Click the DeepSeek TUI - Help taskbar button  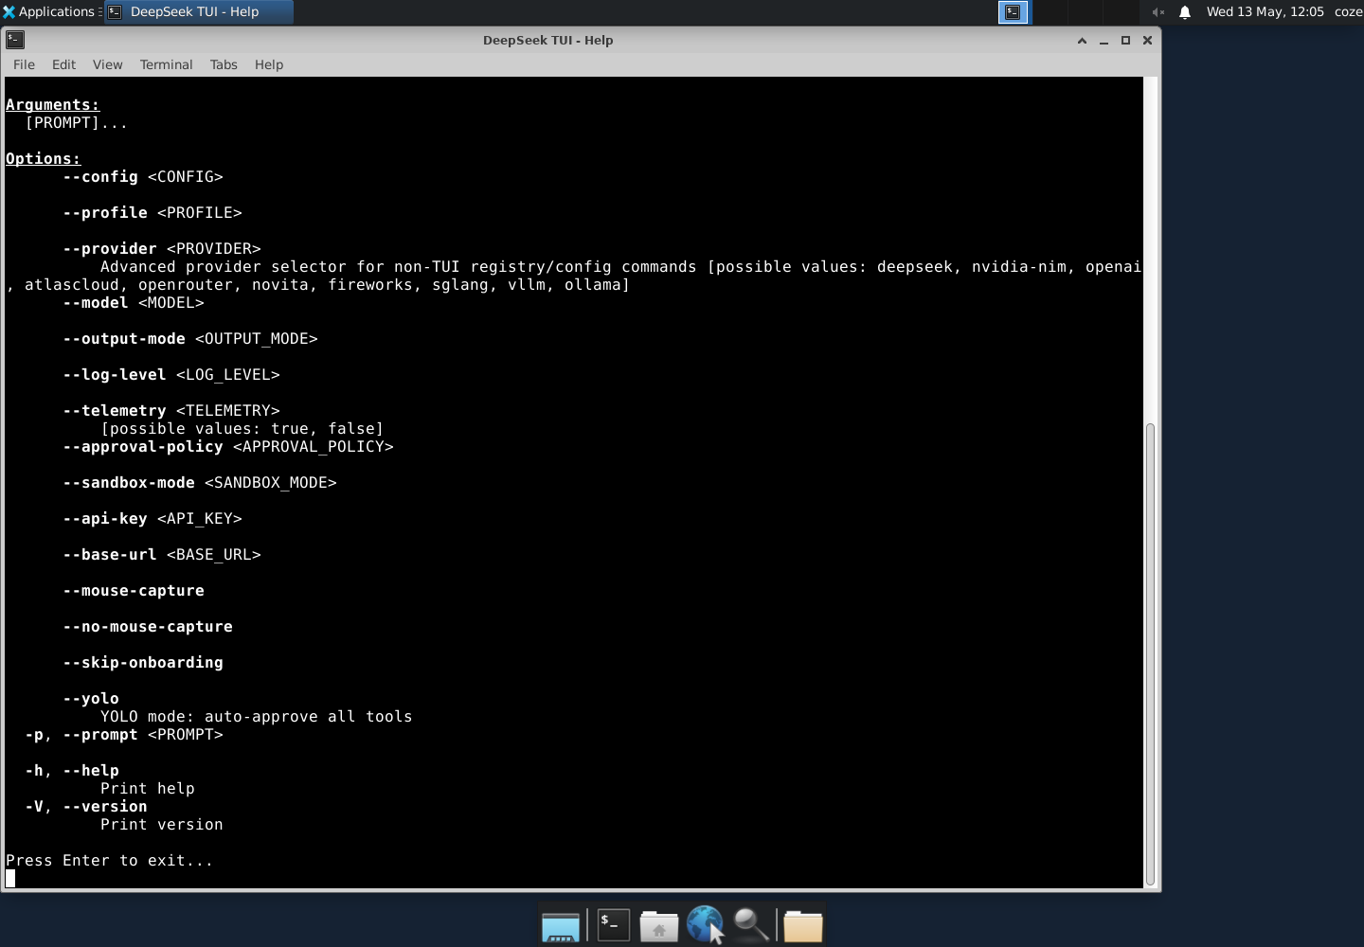[x=197, y=12]
